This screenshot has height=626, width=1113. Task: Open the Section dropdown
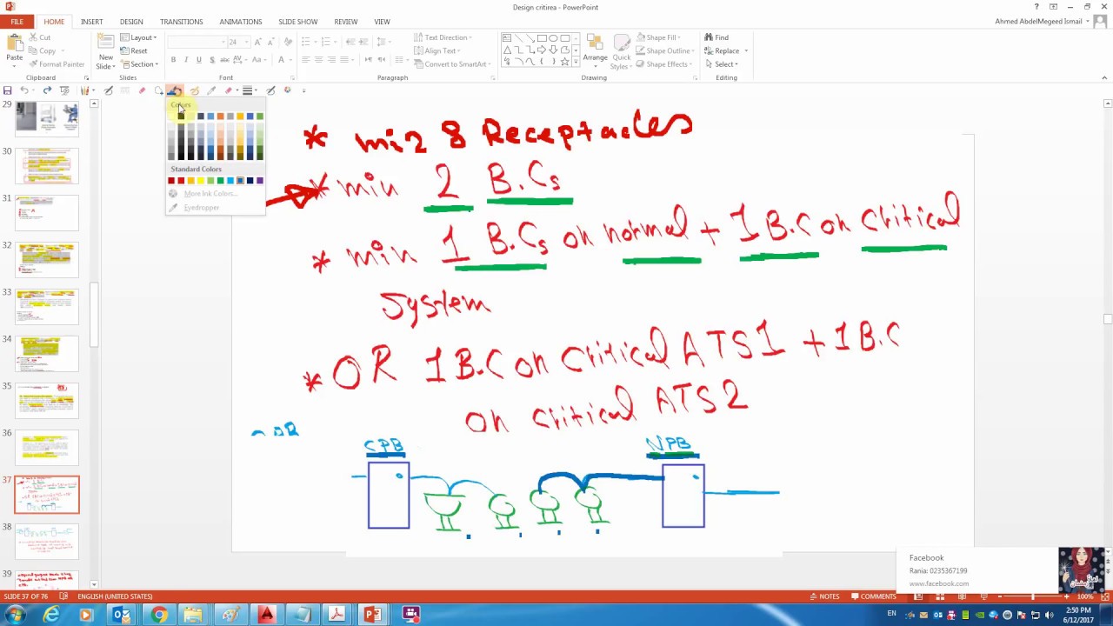139,64
